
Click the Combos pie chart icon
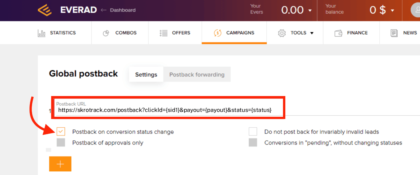pos(106,33)
